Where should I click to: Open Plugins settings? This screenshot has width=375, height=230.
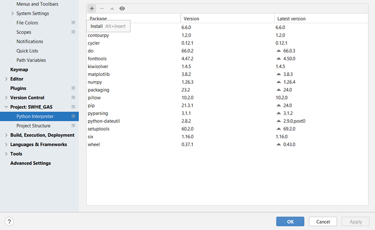(x=18, y=89)
